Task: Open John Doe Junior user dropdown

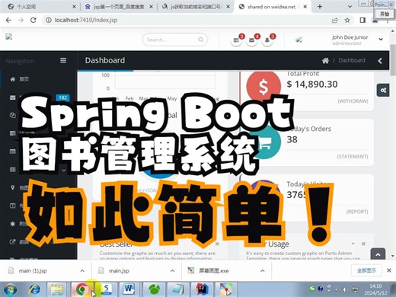Action: pos(381,40)
